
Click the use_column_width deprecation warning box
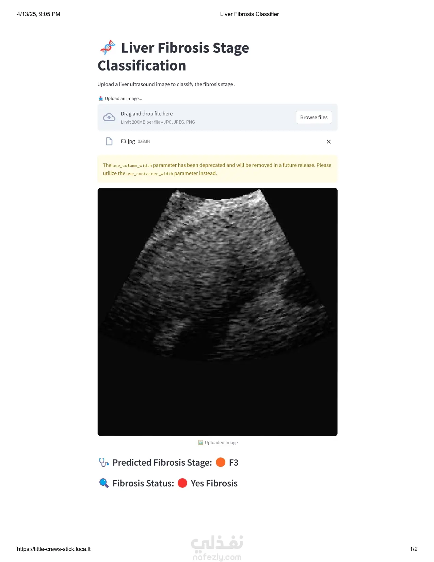[218, 169]
